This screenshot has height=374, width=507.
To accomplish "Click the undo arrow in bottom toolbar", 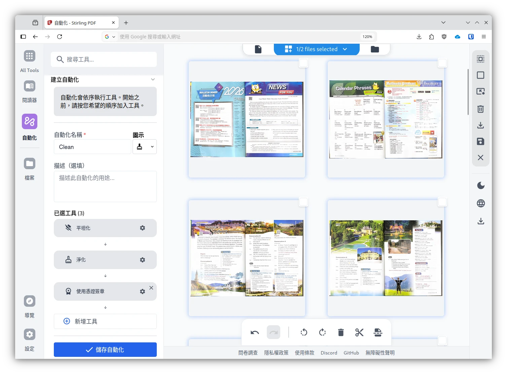I will point(255,333).
